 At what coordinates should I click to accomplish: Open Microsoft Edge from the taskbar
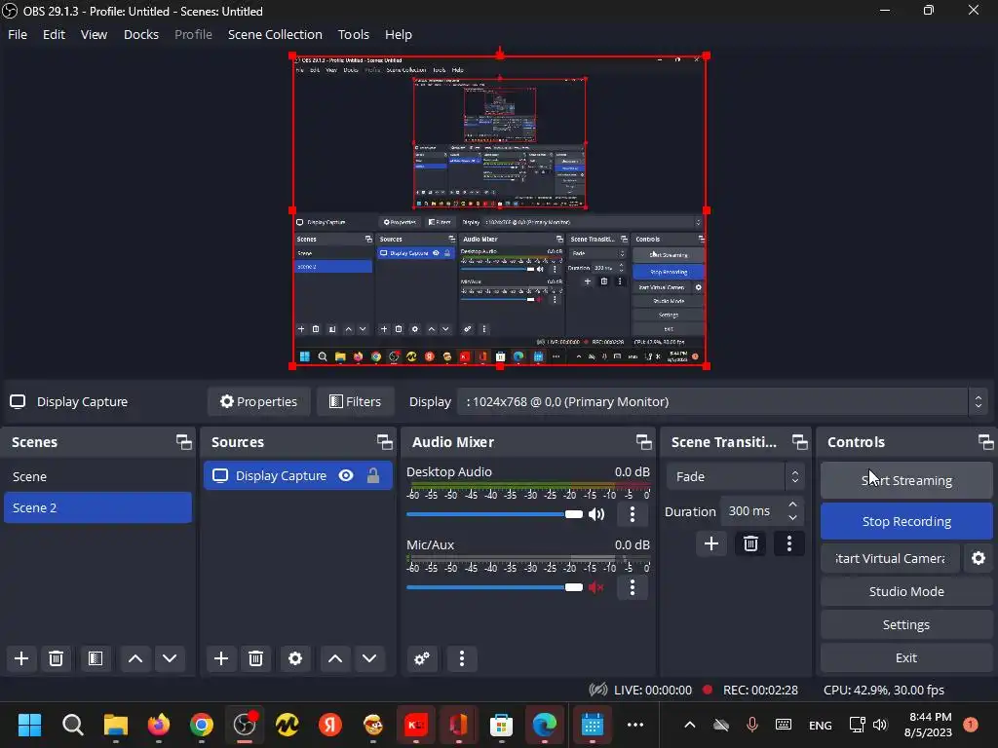pos(544,725)
